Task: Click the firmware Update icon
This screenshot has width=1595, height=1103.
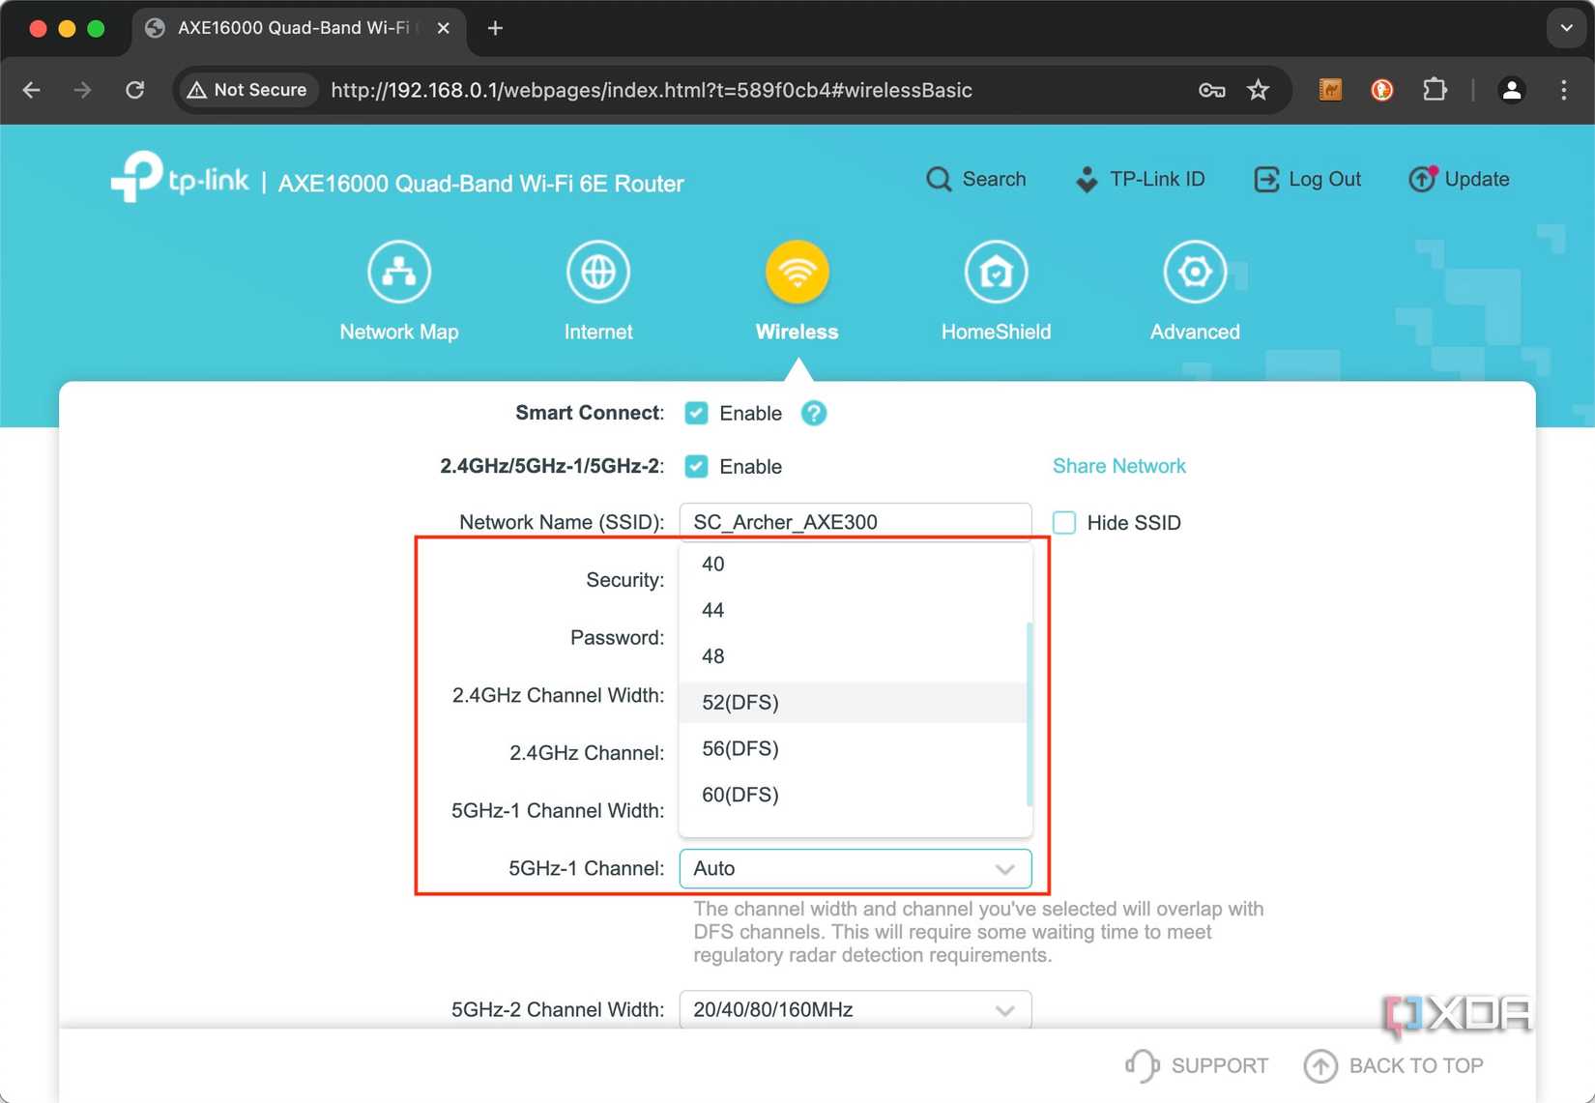Action: click(1420, 179)
